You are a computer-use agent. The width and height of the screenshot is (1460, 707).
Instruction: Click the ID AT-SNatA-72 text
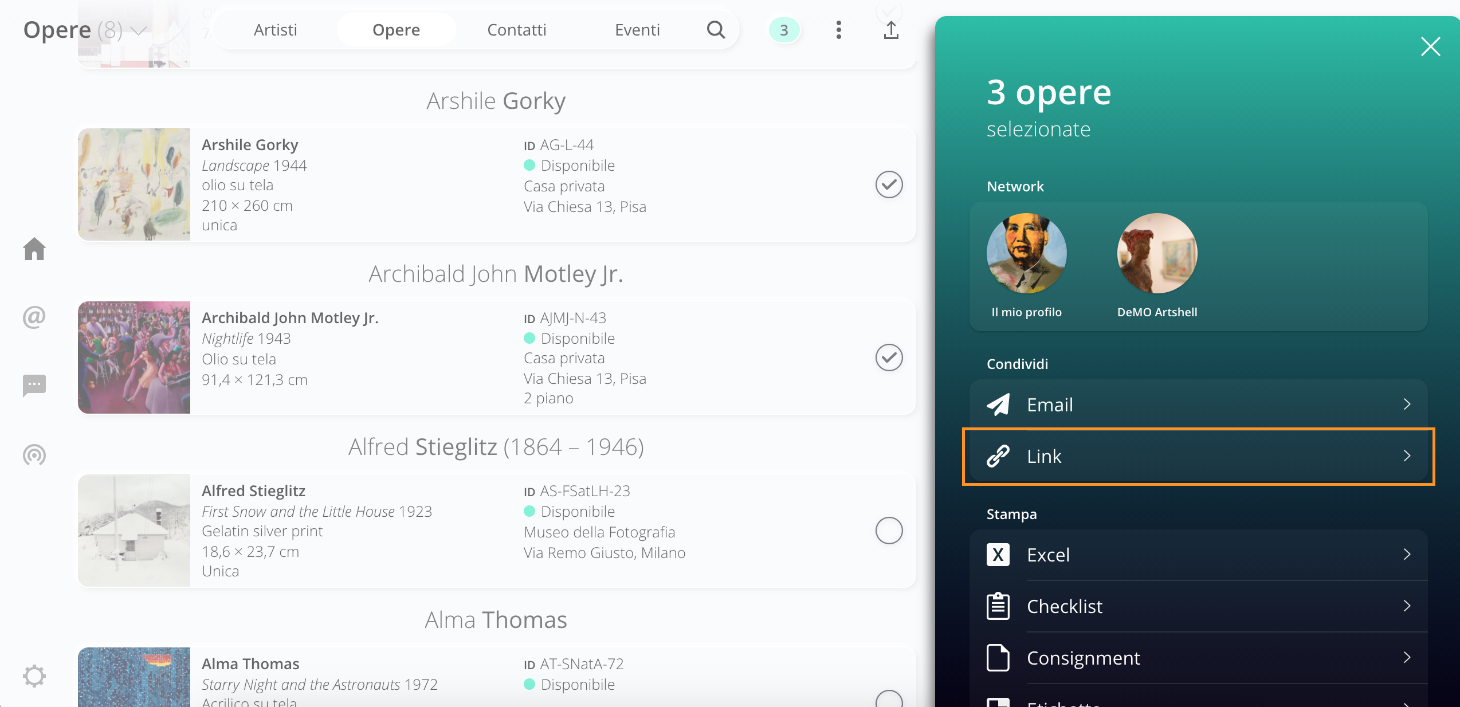coord(574,664)
